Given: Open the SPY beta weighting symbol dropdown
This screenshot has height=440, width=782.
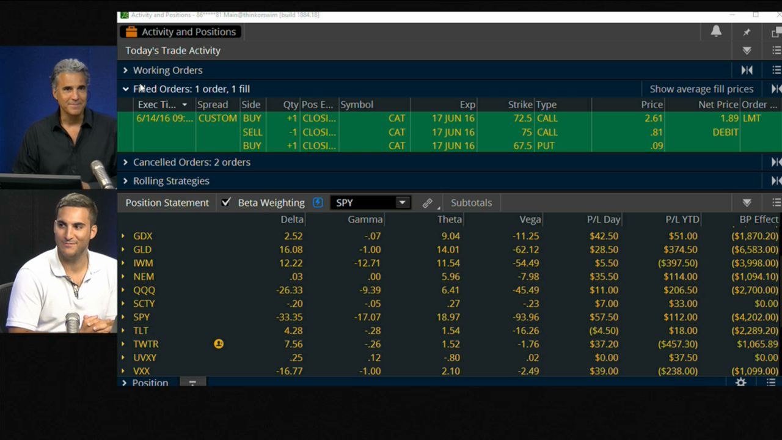Looking at the screenshot, I should click(x=402, y=203).
